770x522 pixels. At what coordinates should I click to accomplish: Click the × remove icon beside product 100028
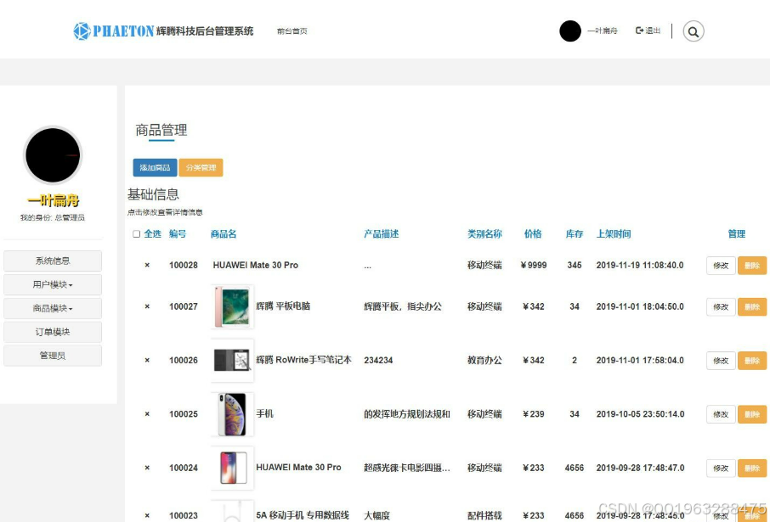[146, 265]
